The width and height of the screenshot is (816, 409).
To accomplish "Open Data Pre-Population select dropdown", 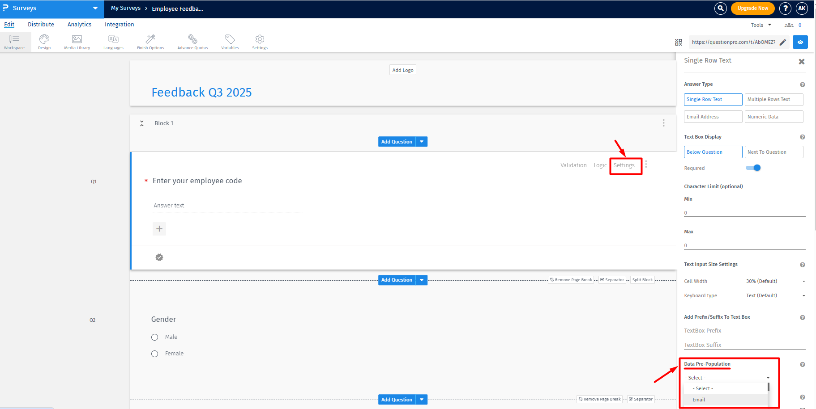I will tap(727, 378).
